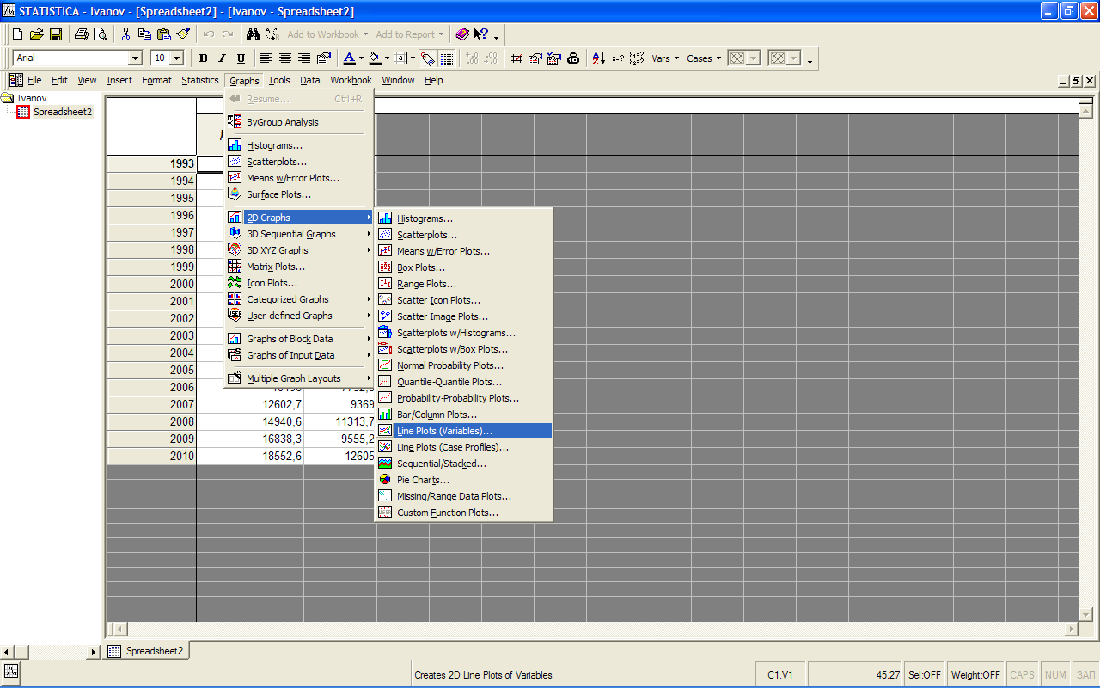The width and height of the screenshot is (1100, 688).
Task: Expand the Vars dropdown button
Action: pos(665,58)
